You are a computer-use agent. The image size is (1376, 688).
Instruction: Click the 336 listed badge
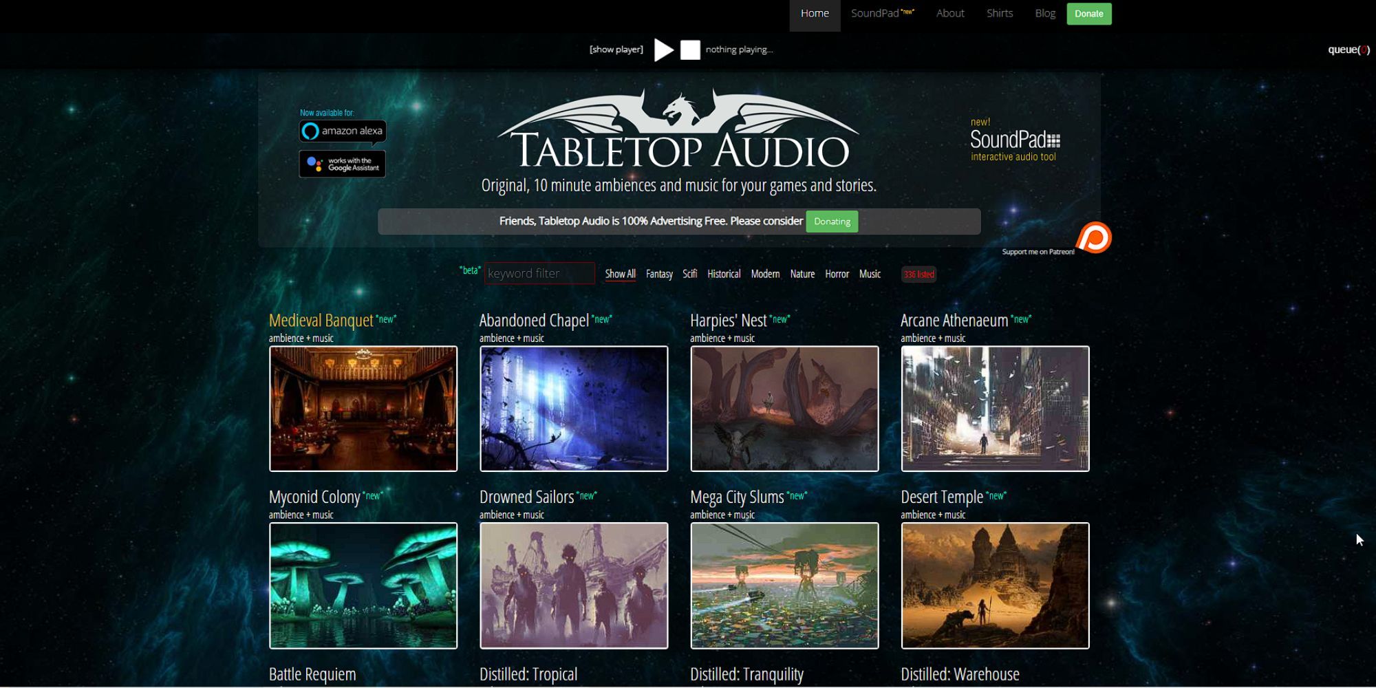pos(918,275)
